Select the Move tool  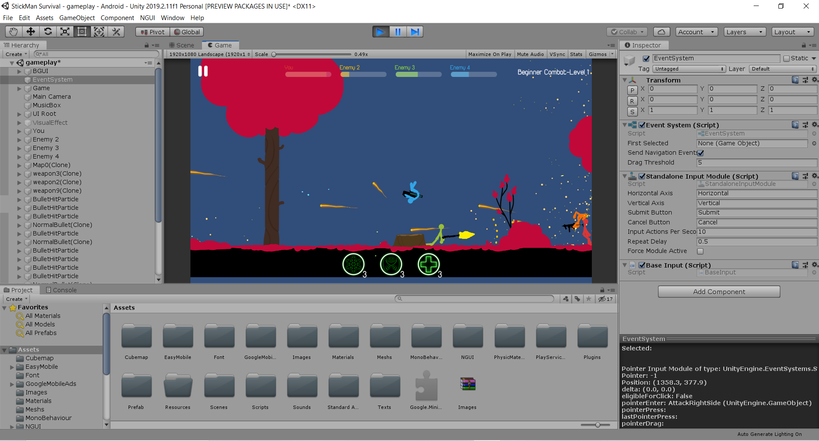point(31,32)
